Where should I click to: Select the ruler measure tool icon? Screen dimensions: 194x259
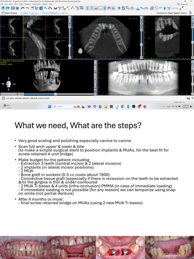pos(142,8)
